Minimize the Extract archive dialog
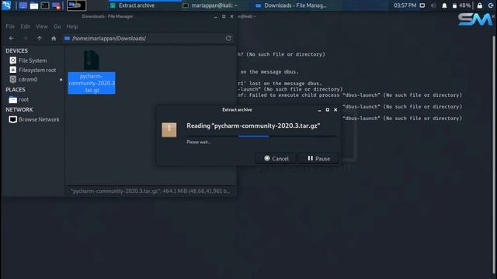 319,110
